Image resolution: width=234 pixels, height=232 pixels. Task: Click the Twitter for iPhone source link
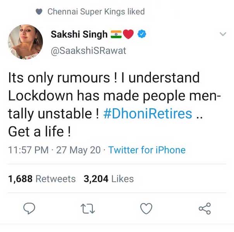coord(147,150)
